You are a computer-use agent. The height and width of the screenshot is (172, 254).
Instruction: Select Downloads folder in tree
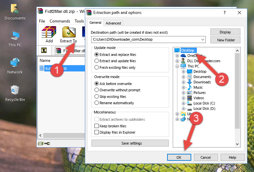tap(202, 82)
